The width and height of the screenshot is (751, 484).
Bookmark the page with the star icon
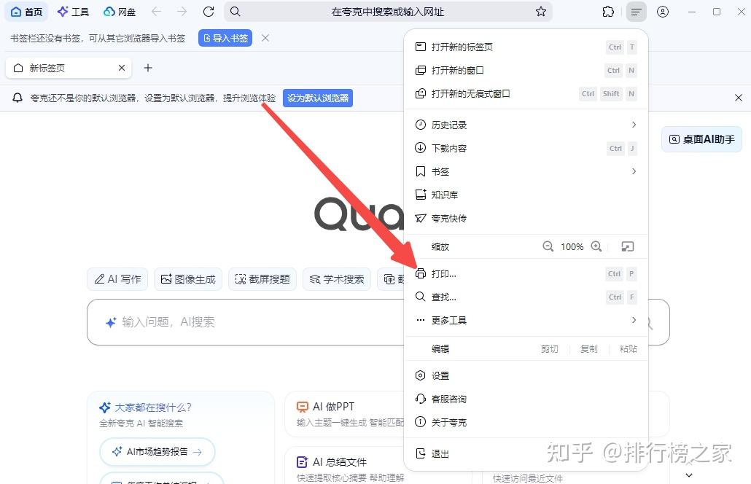[x=541, y=12]
